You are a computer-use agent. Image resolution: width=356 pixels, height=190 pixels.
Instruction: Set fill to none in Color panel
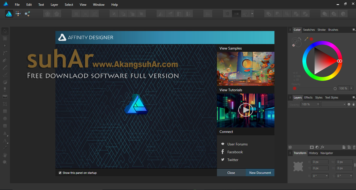point(294,45)
